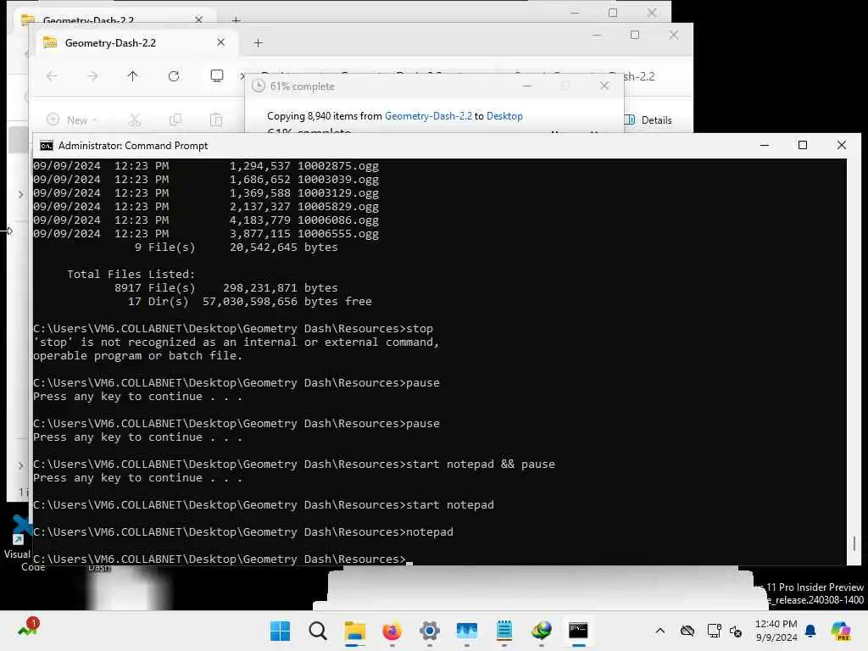Expand the lower navigation pane chevron in Explorer

coord(20,465)
